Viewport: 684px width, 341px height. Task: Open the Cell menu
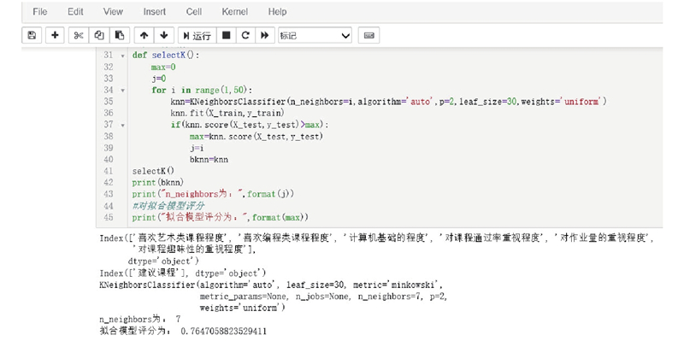[x=194, y=12]
